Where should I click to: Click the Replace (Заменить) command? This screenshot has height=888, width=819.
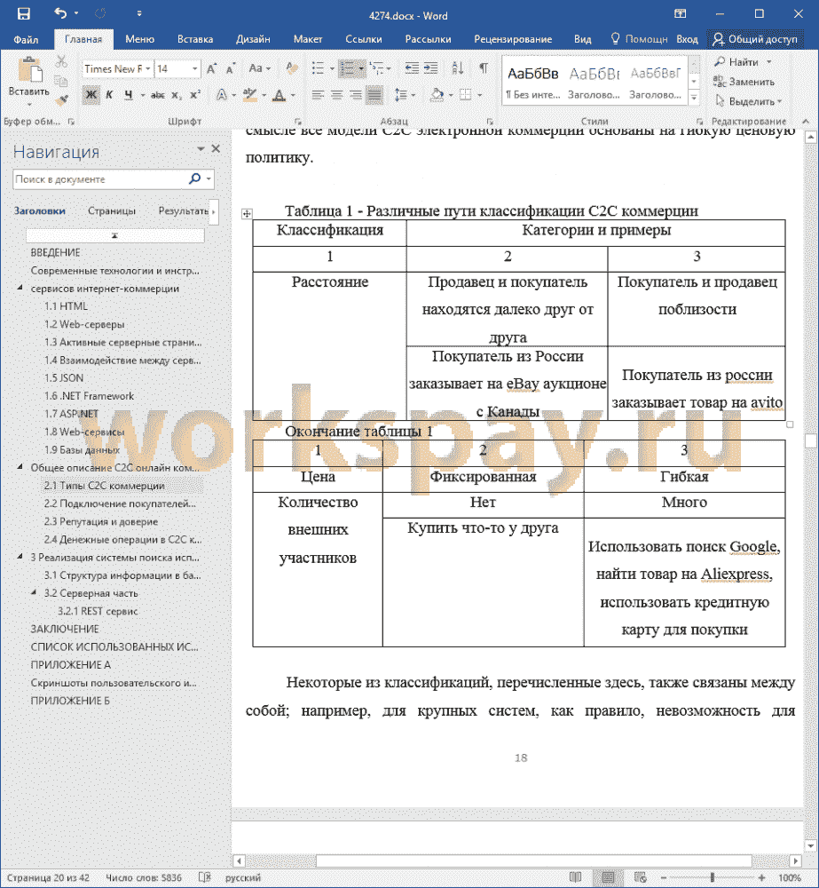click(x=744, y=82)
